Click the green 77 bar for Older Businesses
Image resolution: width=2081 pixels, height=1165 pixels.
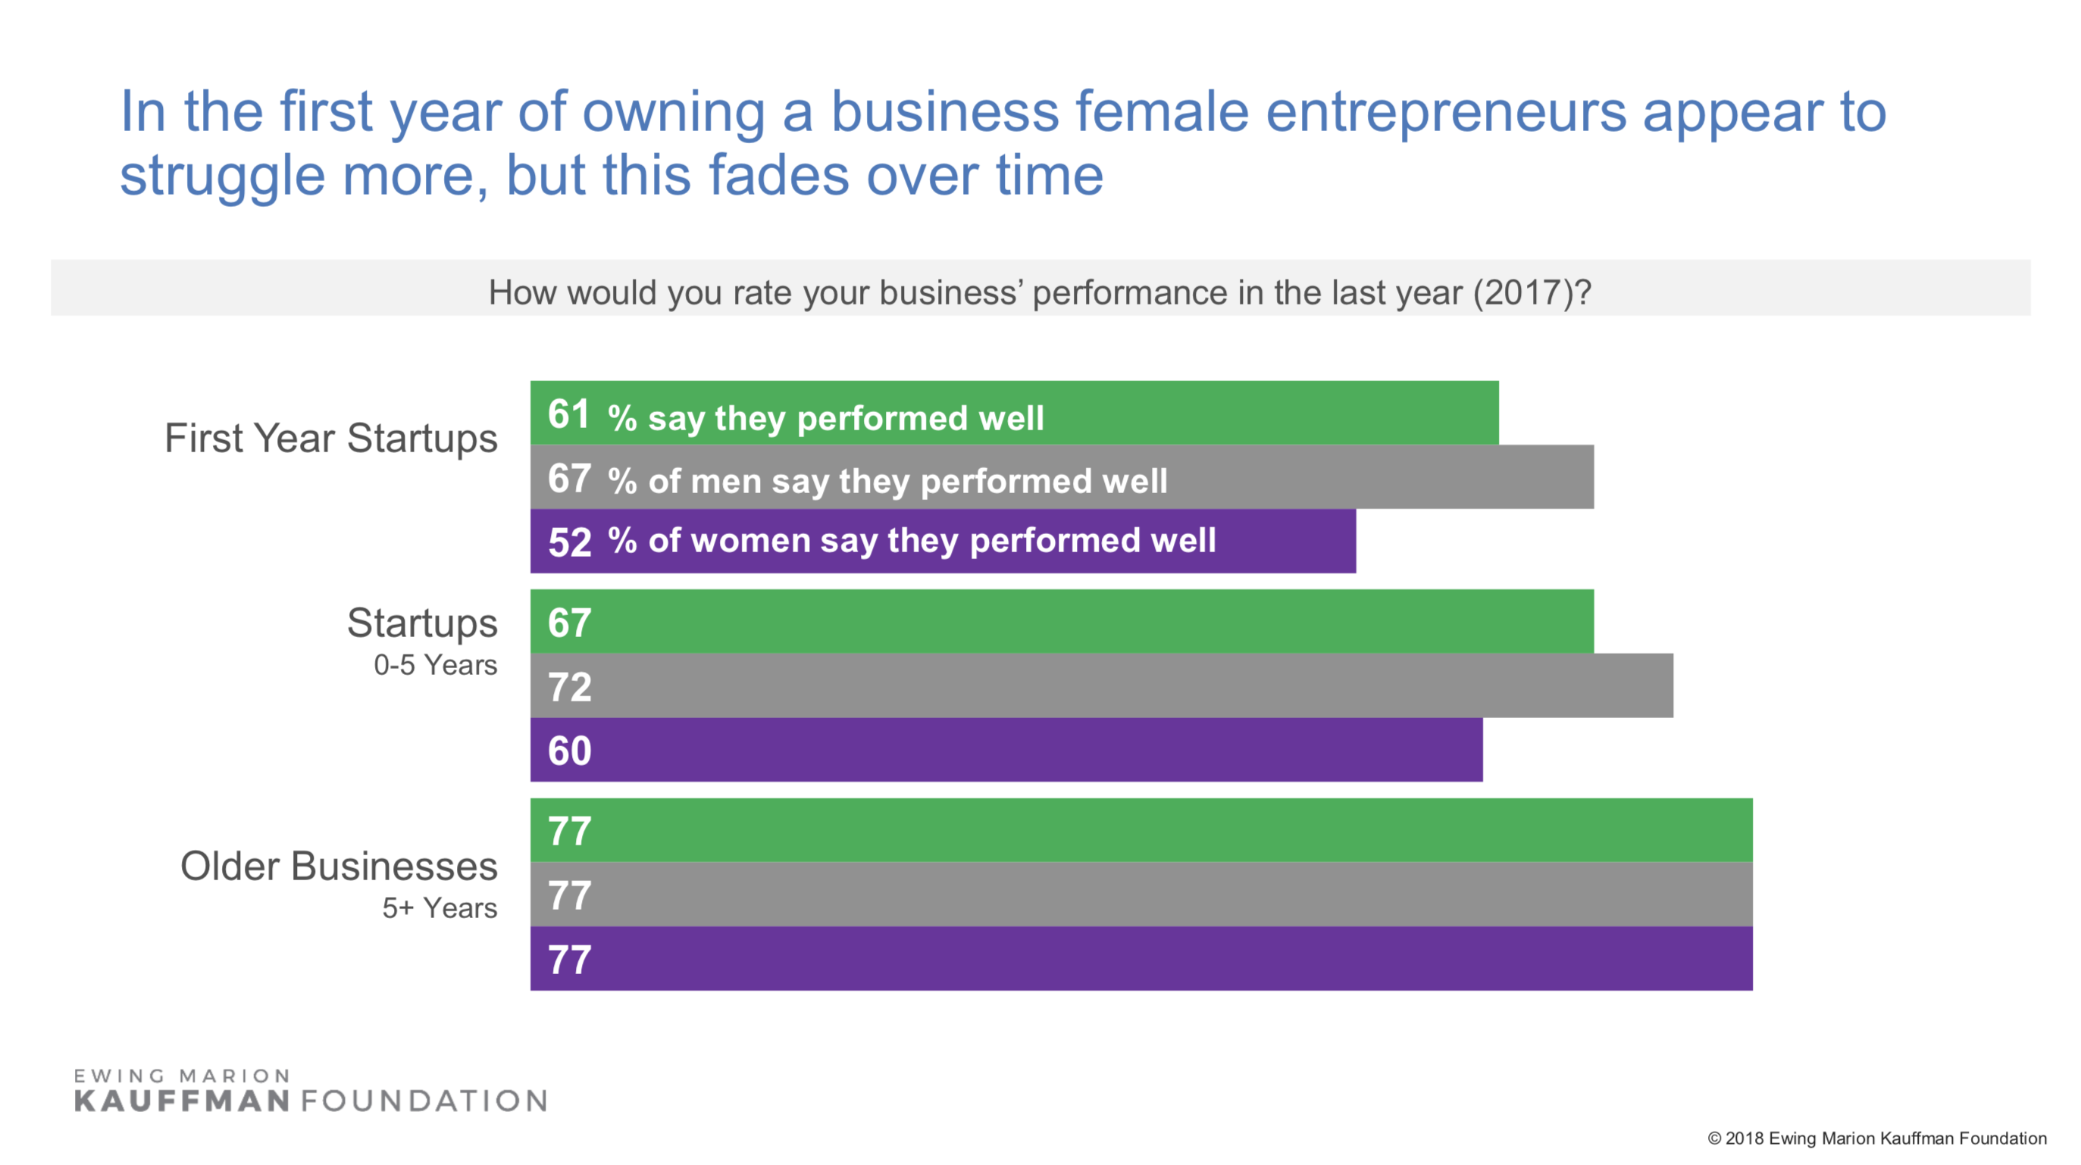[x=1141, y=830]
